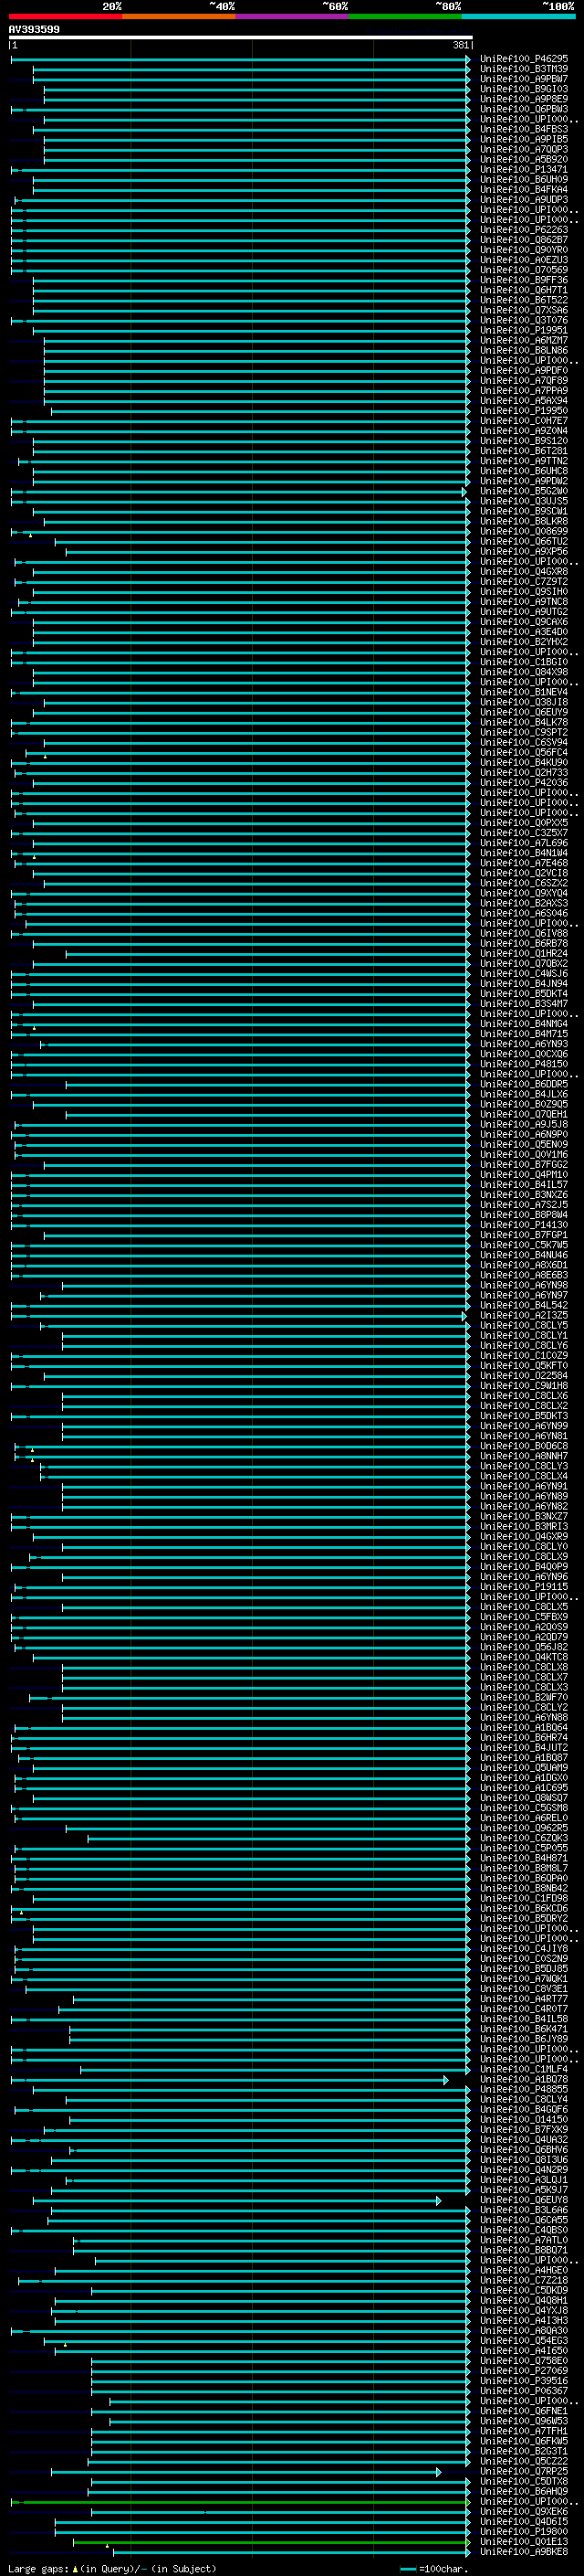
Task: Select UniRef100_A6MZM7 subject label
Action: tap(524, 340)
